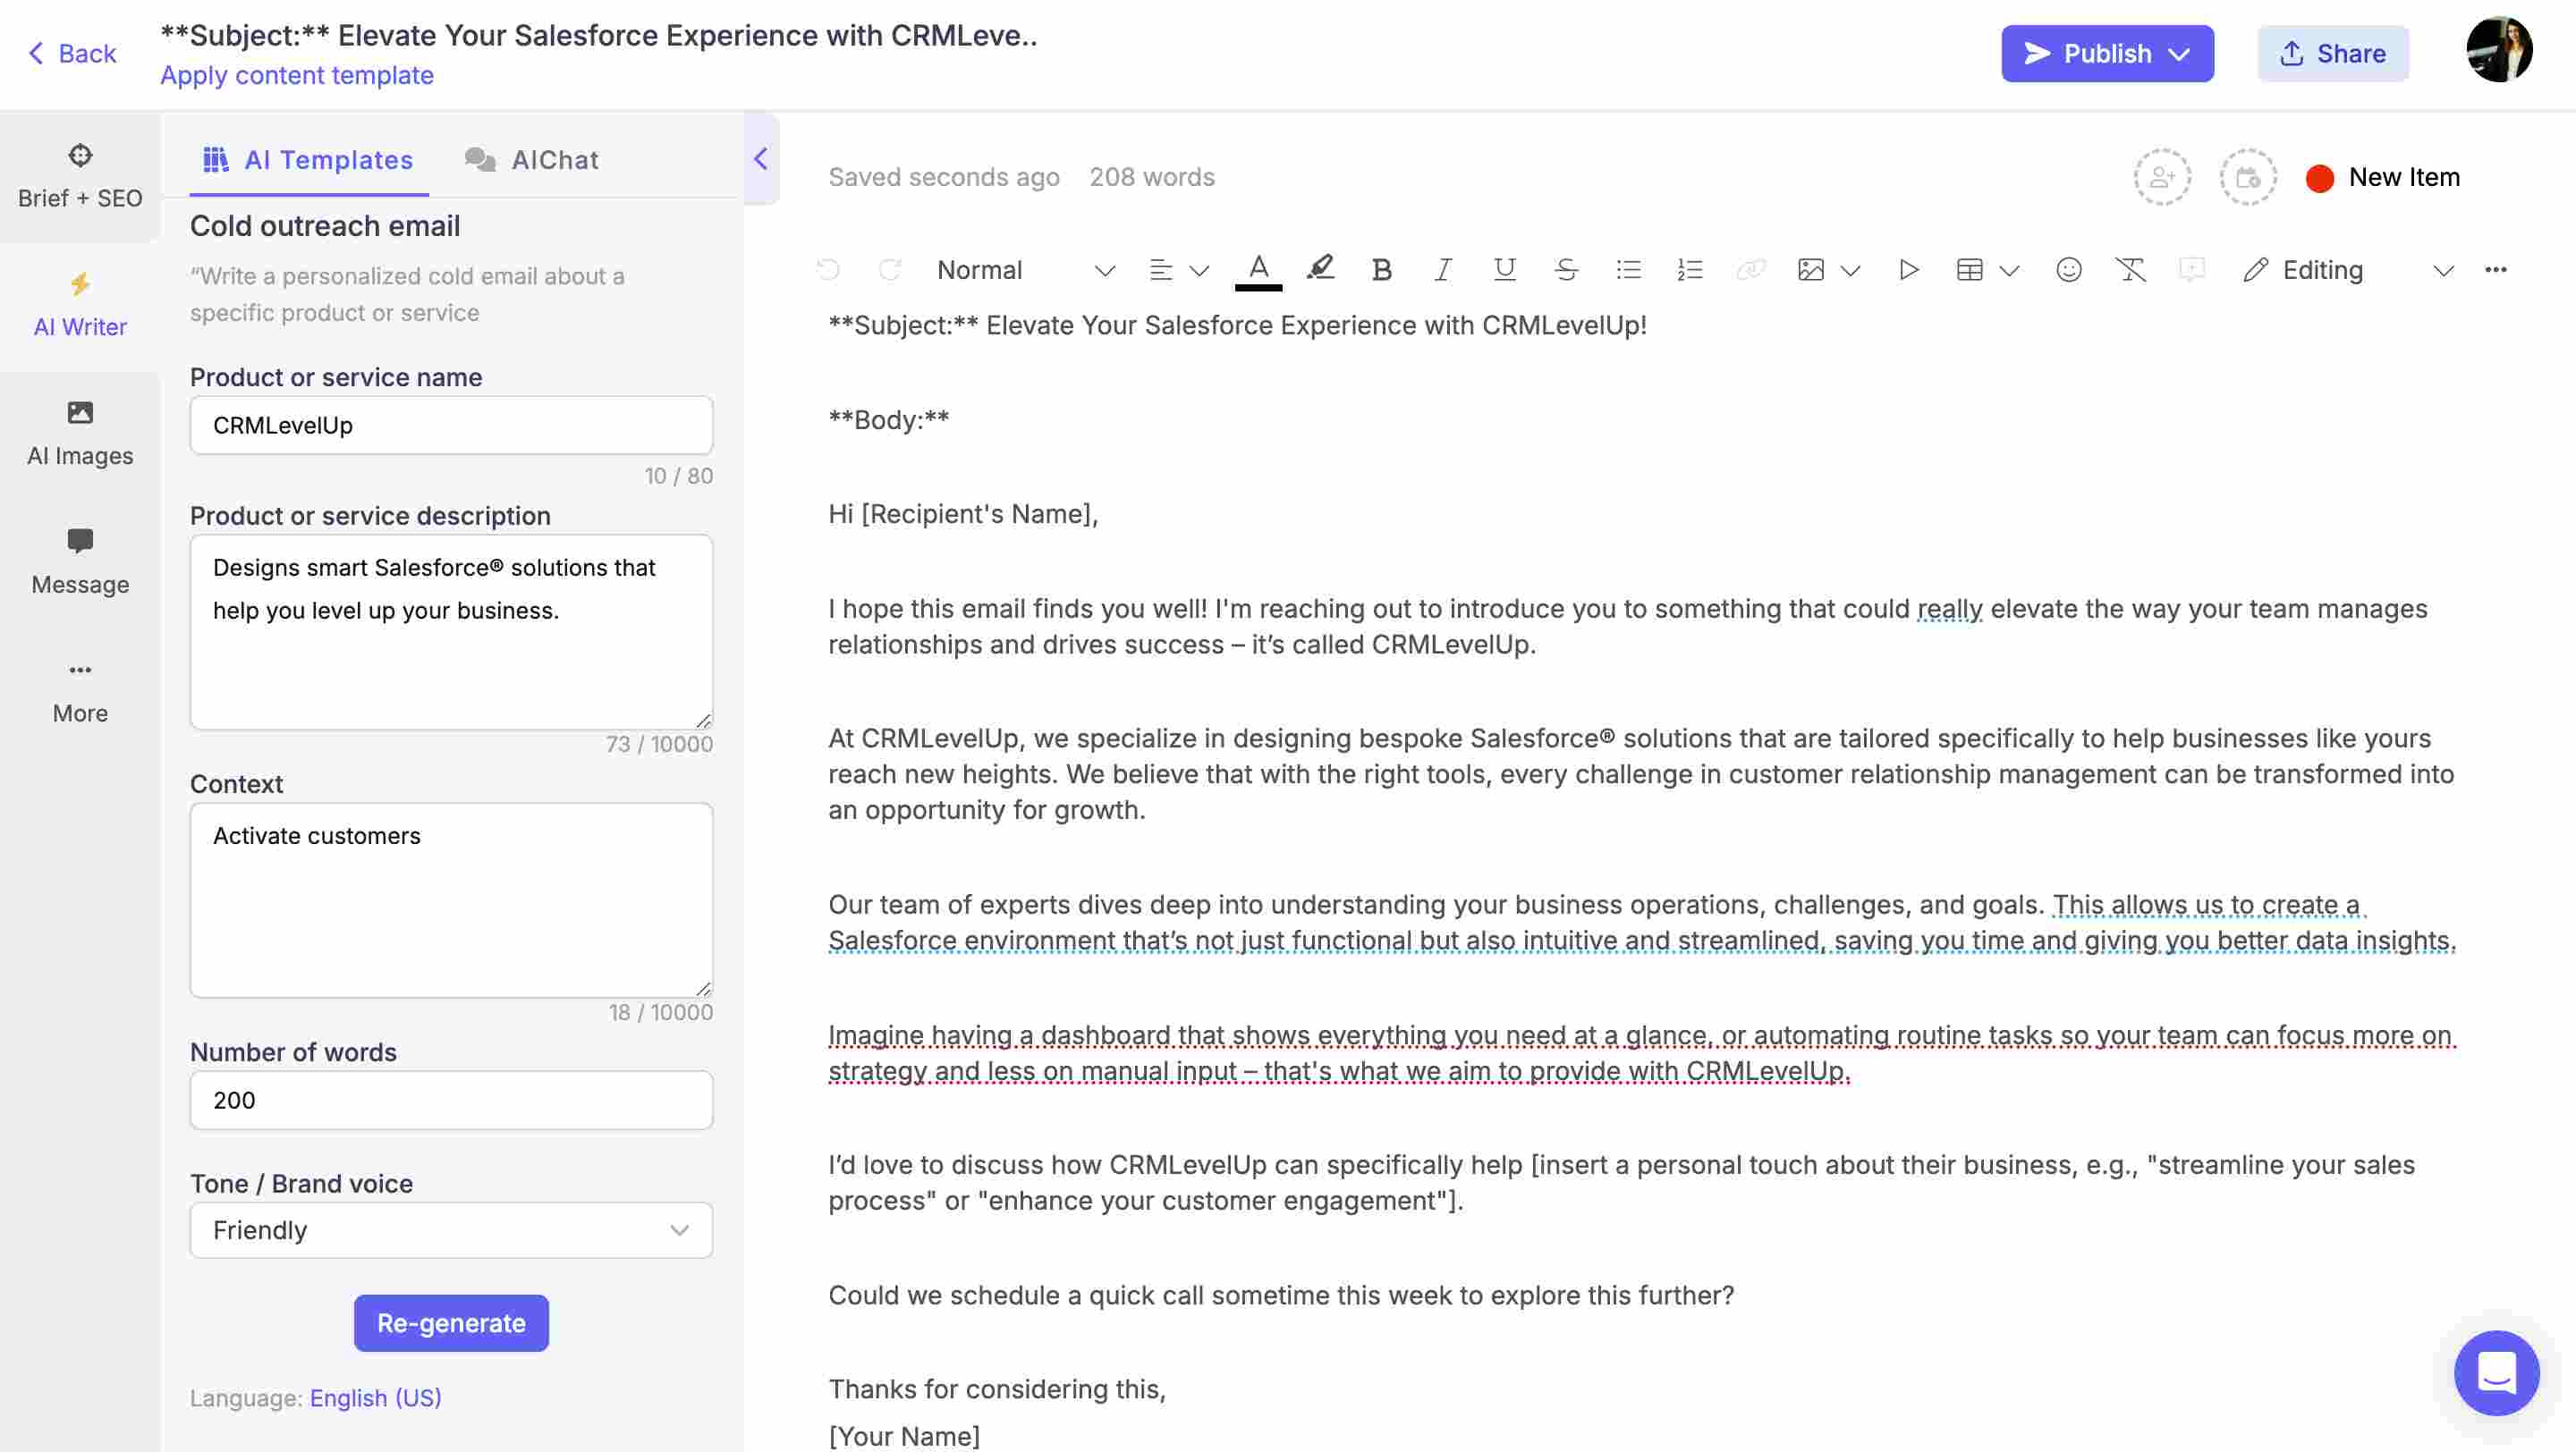Click the document title in header
This screenshot has height=1452, width=2576.
tap(598, 35)
